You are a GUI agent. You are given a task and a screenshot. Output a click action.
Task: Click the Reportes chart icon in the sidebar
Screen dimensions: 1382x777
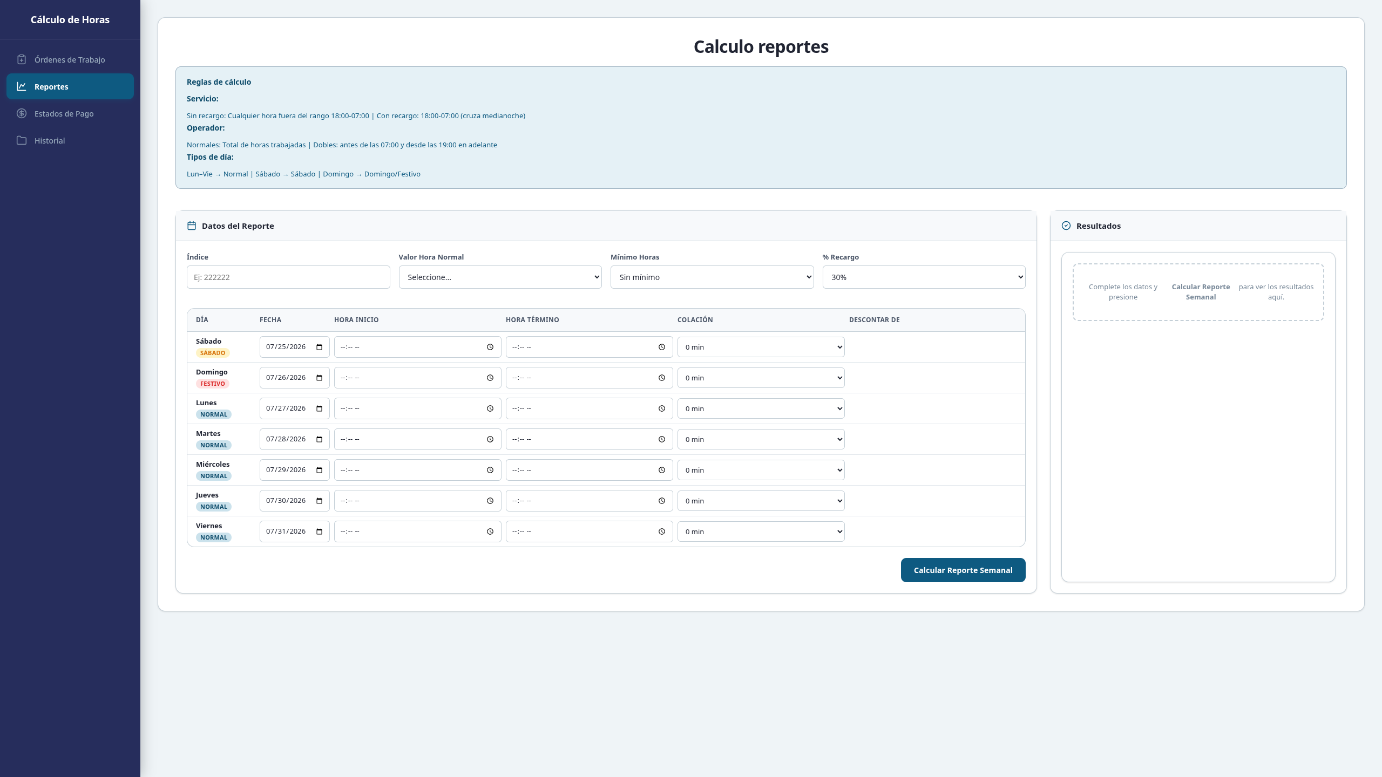[x=22, y=86]
